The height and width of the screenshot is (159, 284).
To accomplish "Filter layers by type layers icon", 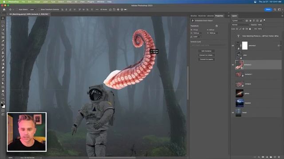I will click(x=254, y=21).
